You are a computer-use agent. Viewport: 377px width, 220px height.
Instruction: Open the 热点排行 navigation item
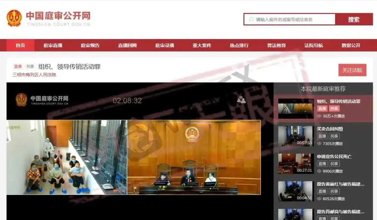[239, 45]
